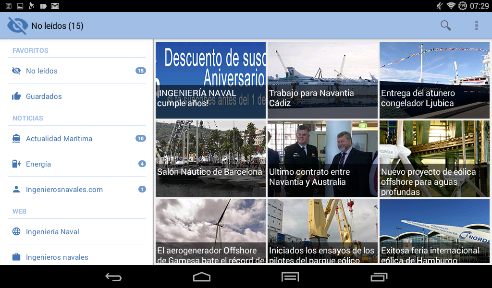This screenshot has height=288, width=492.
Task: Open the Ingenieros navales web link
Action: click(77, 255)
